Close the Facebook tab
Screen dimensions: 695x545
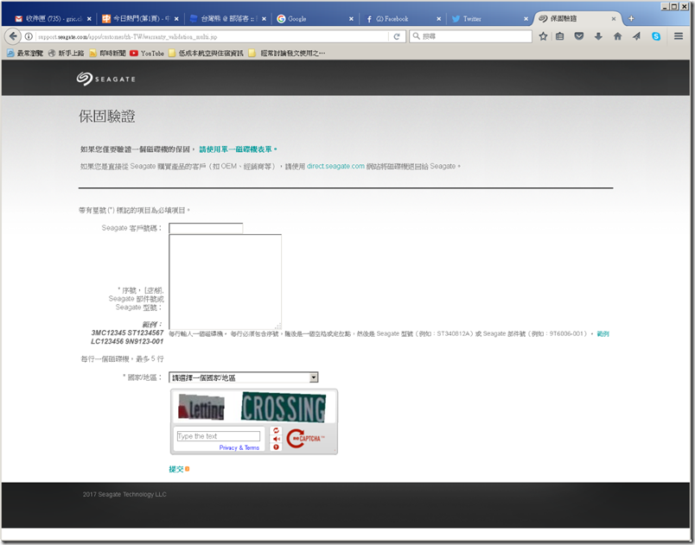tap(438, 19)
